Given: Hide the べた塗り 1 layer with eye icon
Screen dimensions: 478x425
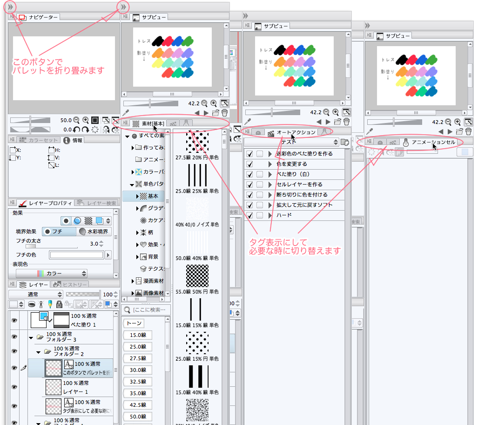Looking at the screenshot, I should click(14, 320).
